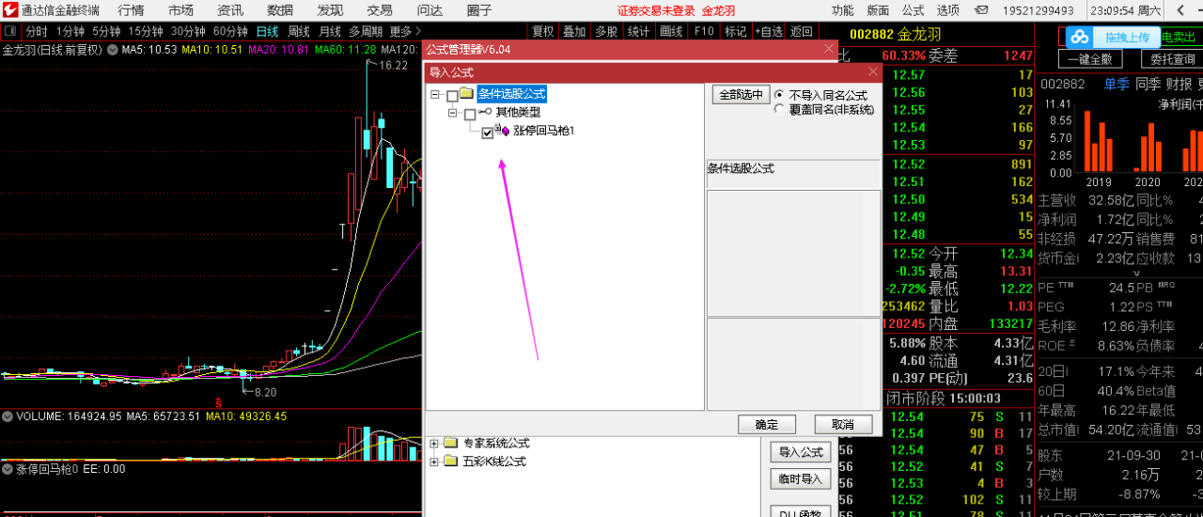This screenshot has width=1203, height=517.
Task: Expand the 五彩K线公式 tree node
Action: click(434, 461)
